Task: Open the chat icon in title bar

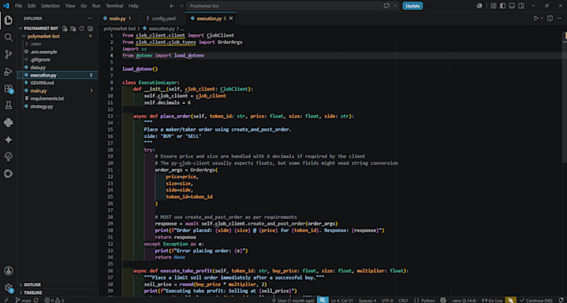Action: [x=387, y=6]
